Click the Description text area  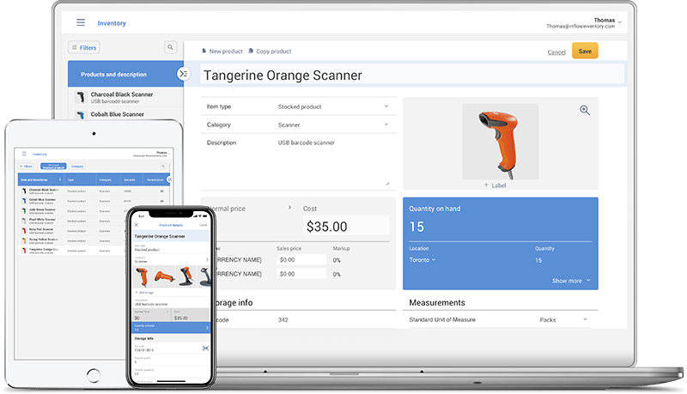(x=333, y=162)
